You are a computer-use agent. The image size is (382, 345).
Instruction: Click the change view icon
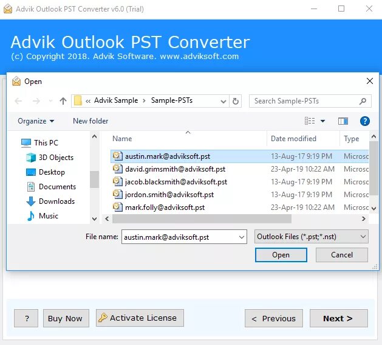click(x=310, y=121)
